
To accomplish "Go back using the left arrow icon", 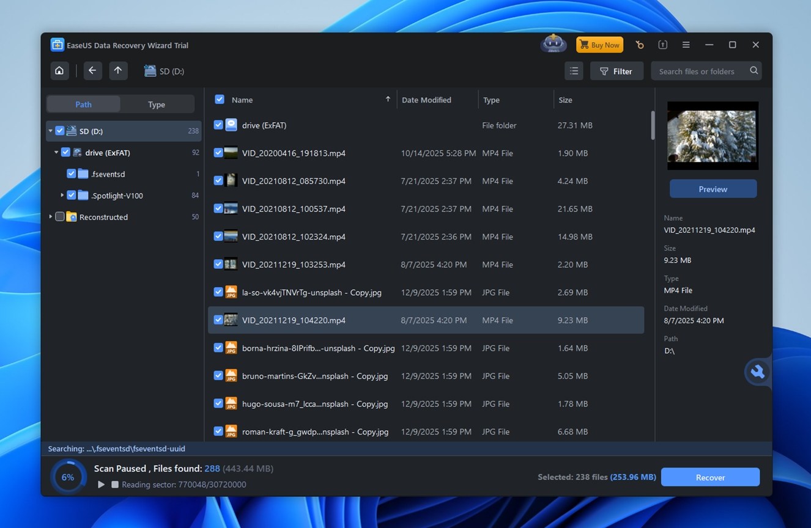I will tap(92, 70).
